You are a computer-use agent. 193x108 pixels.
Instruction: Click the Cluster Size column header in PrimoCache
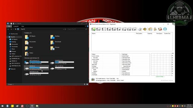(167, 33)
